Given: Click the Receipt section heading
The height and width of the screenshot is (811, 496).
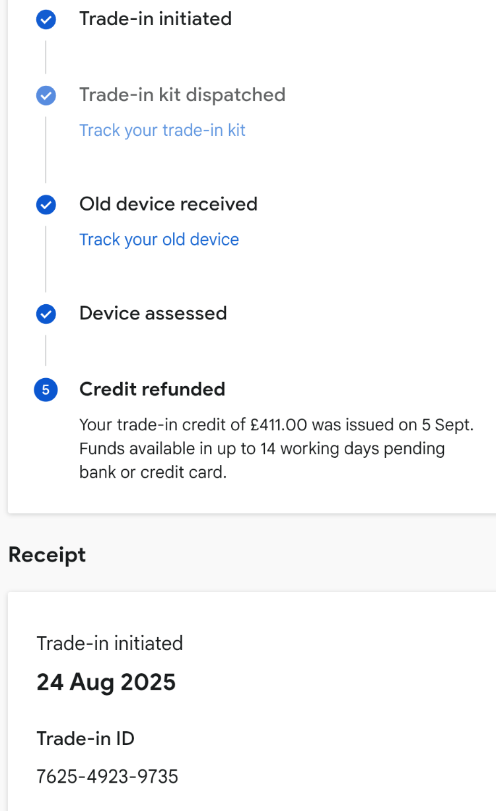Looking at the screenshot, I should [x=47, y=555].
